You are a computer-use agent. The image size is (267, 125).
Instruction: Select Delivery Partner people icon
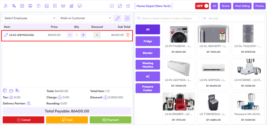pyautogui.click(x=29, y=103)
